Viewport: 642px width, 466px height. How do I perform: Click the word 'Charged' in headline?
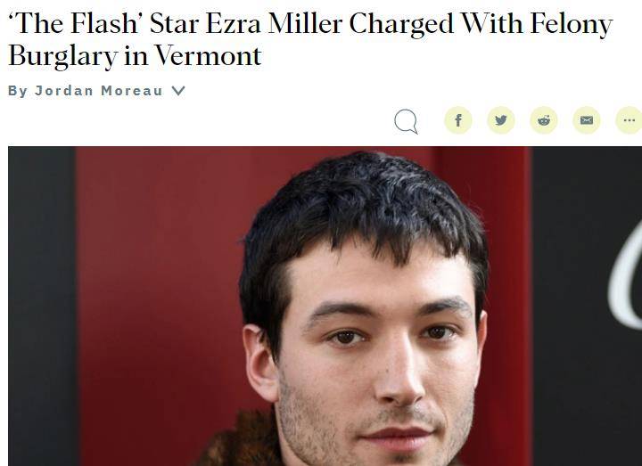401,25
